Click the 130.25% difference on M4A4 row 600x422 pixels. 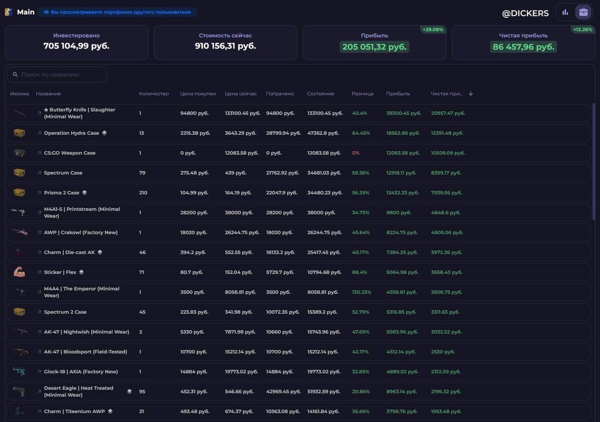[x=361, y=292]
